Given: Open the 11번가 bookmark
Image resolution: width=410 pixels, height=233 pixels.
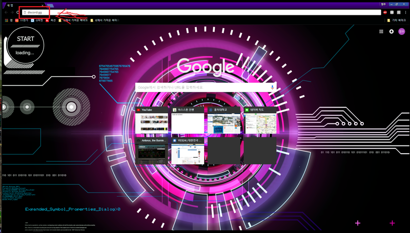Looking at the screenshot, I should click(x=22, y=20).
